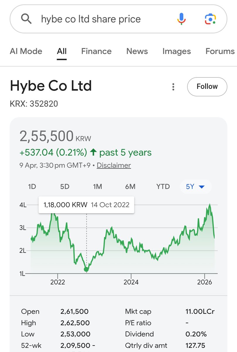Open Google Lens camera search
The image size is (237, 352).
(210, 19)
